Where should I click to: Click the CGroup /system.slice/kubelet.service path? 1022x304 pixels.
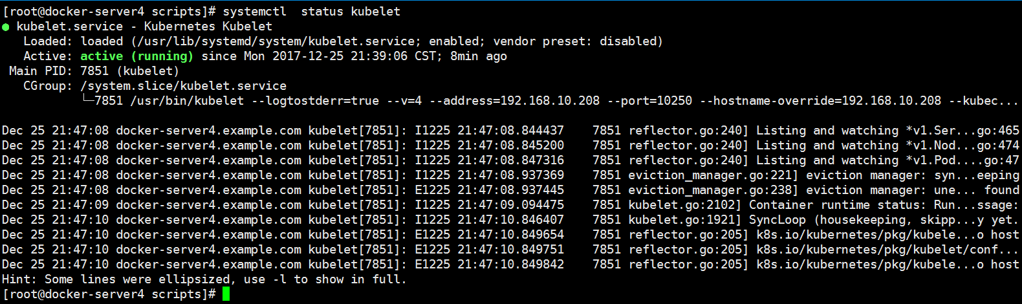(183, 86)
